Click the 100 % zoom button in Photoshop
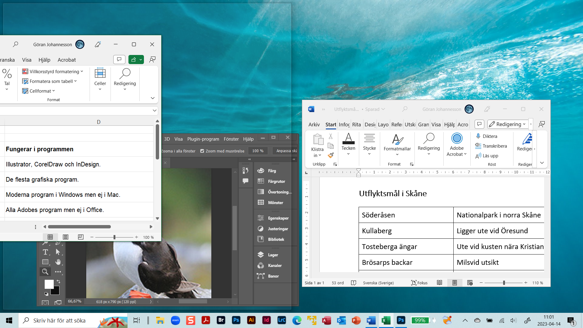The image size is (583, 328). tap(258, 151)
